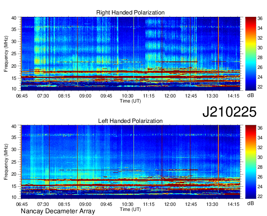
Task: Click the "Nancay Decameter Array" caption
Action: point(58,211)
